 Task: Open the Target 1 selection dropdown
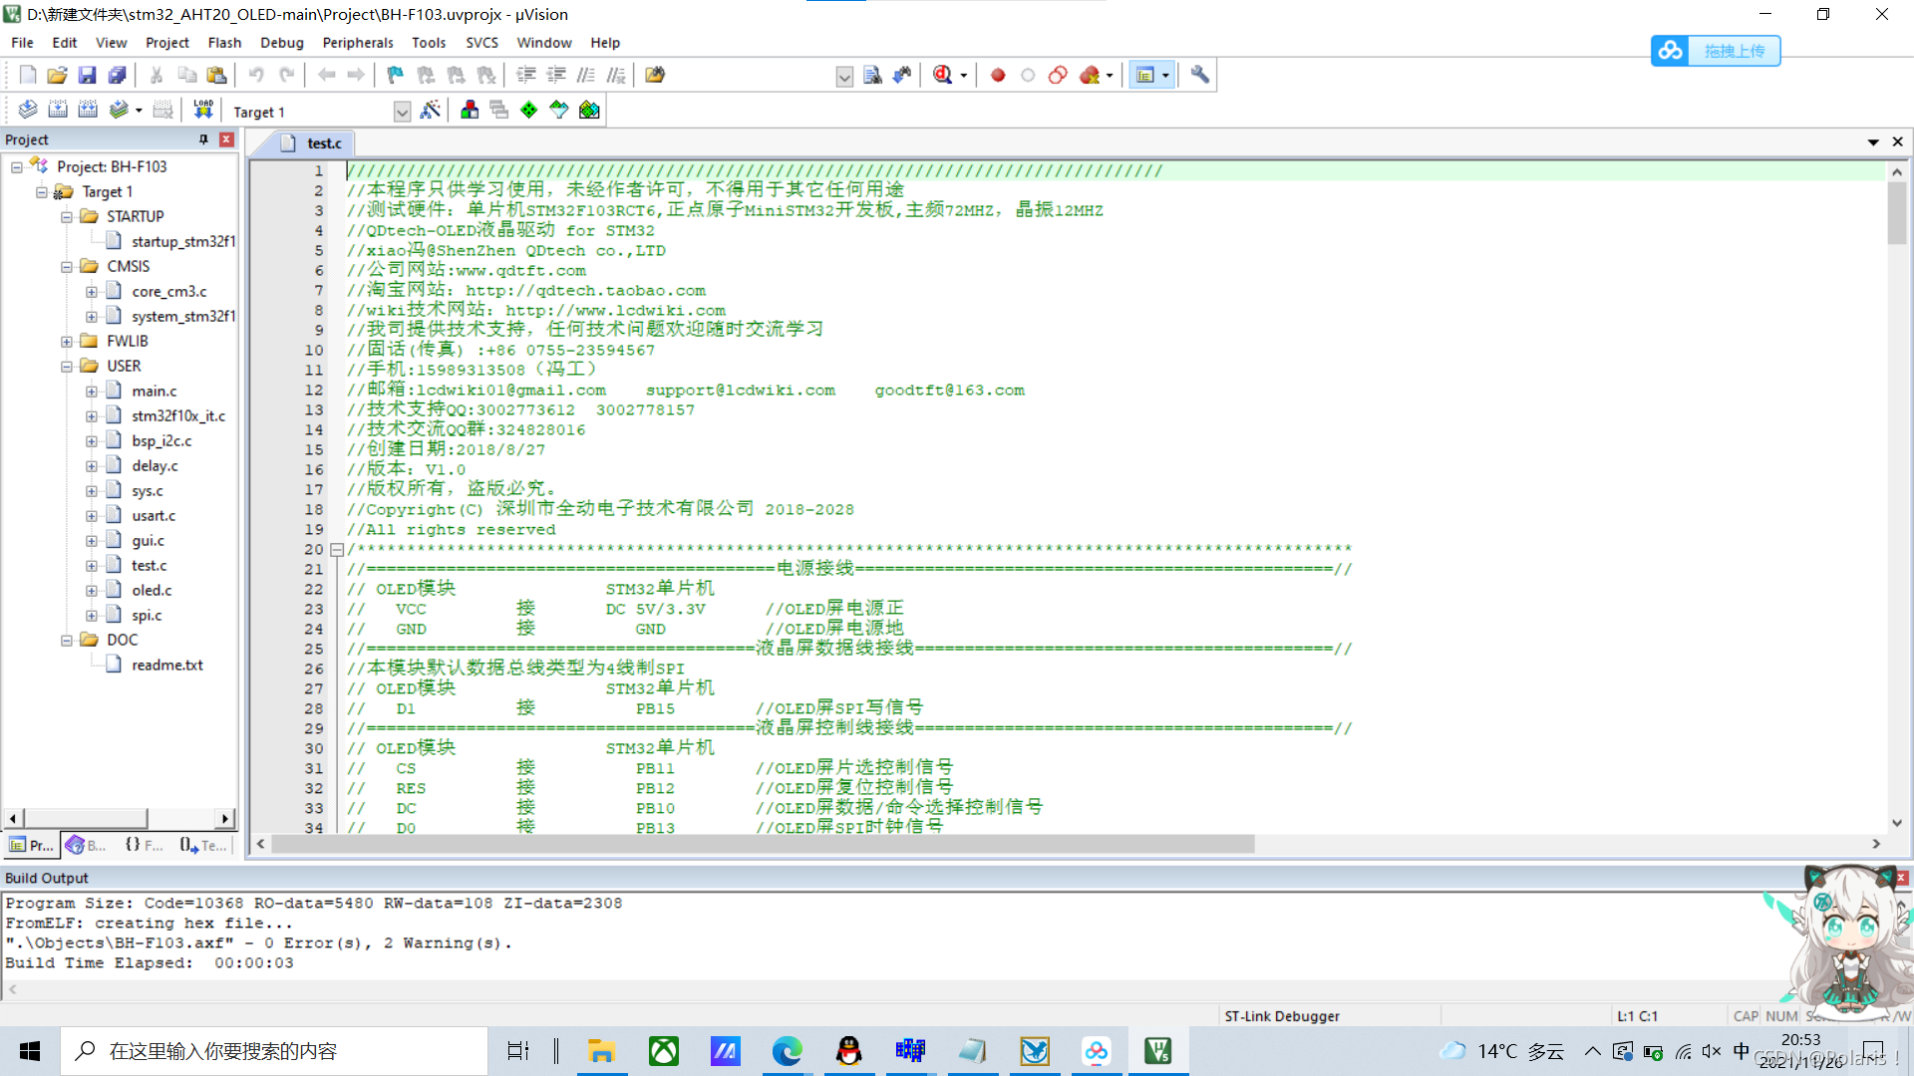point(402,112)
